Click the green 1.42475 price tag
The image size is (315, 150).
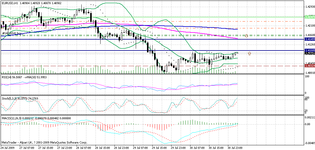[310, 17]
